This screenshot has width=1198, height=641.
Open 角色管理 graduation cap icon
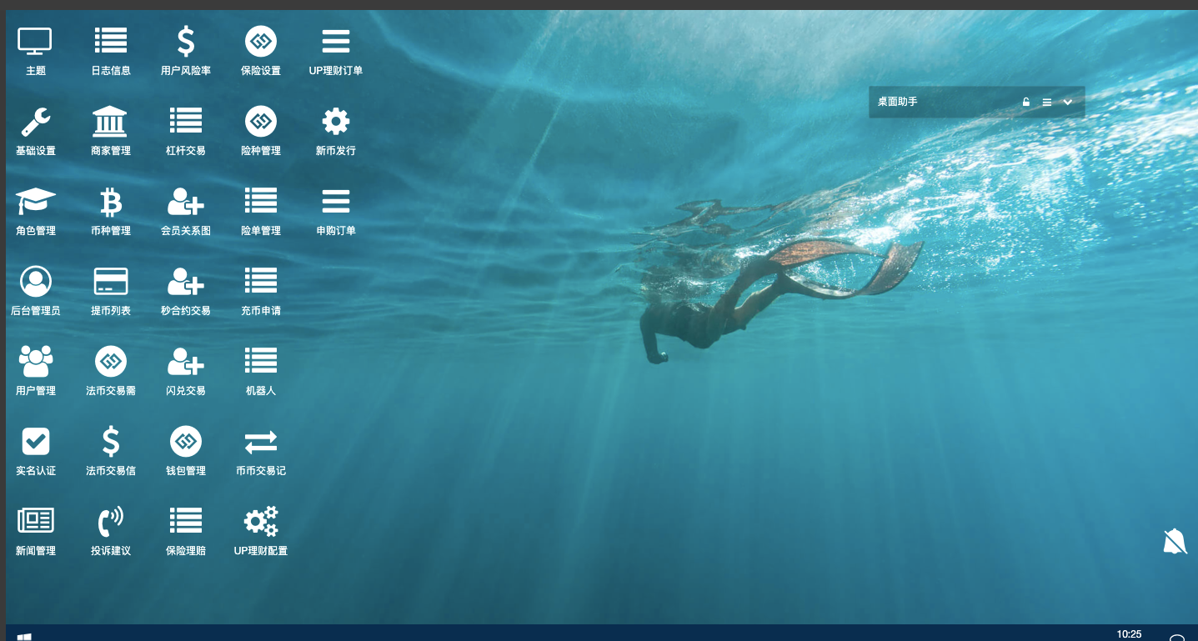coord(35,202)
